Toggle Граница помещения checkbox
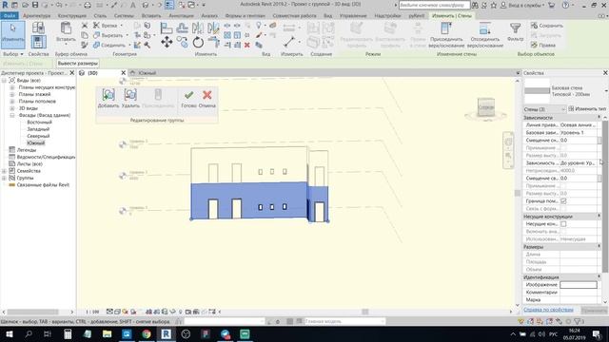Viewport: 609px width, 342px height. 563,200
